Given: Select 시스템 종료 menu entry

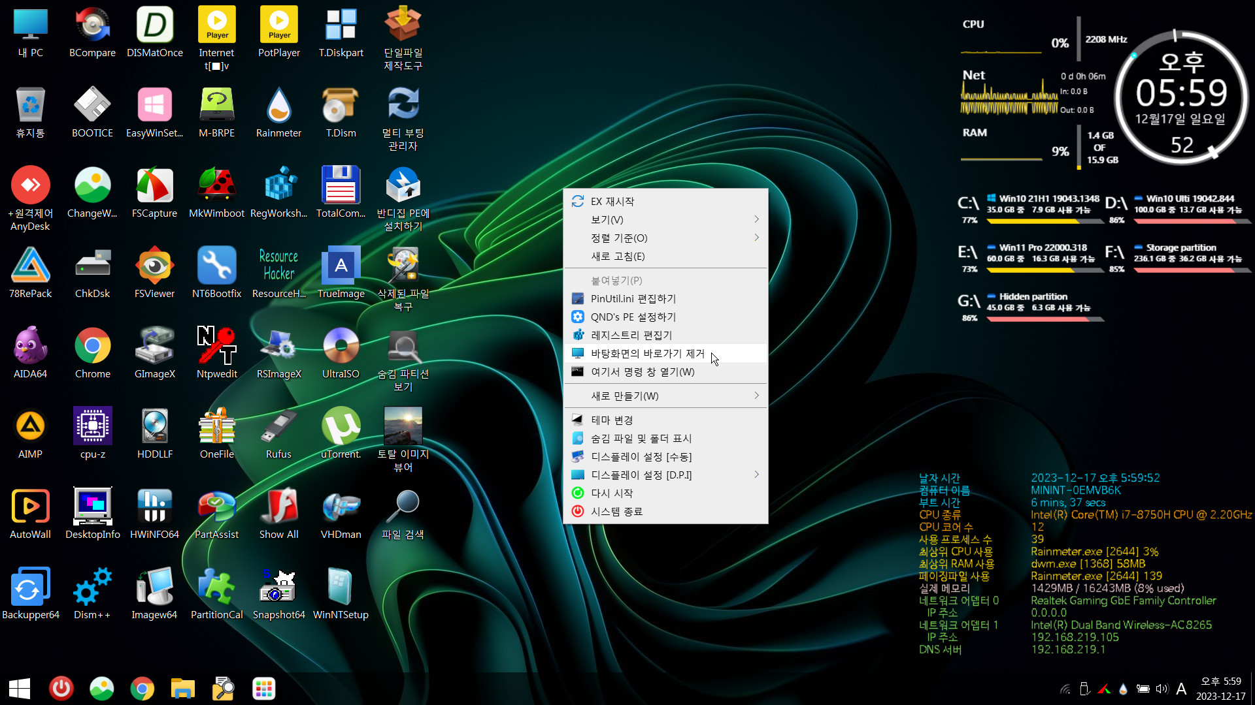Looking at the screenshot, I should [x=665, y=511].
